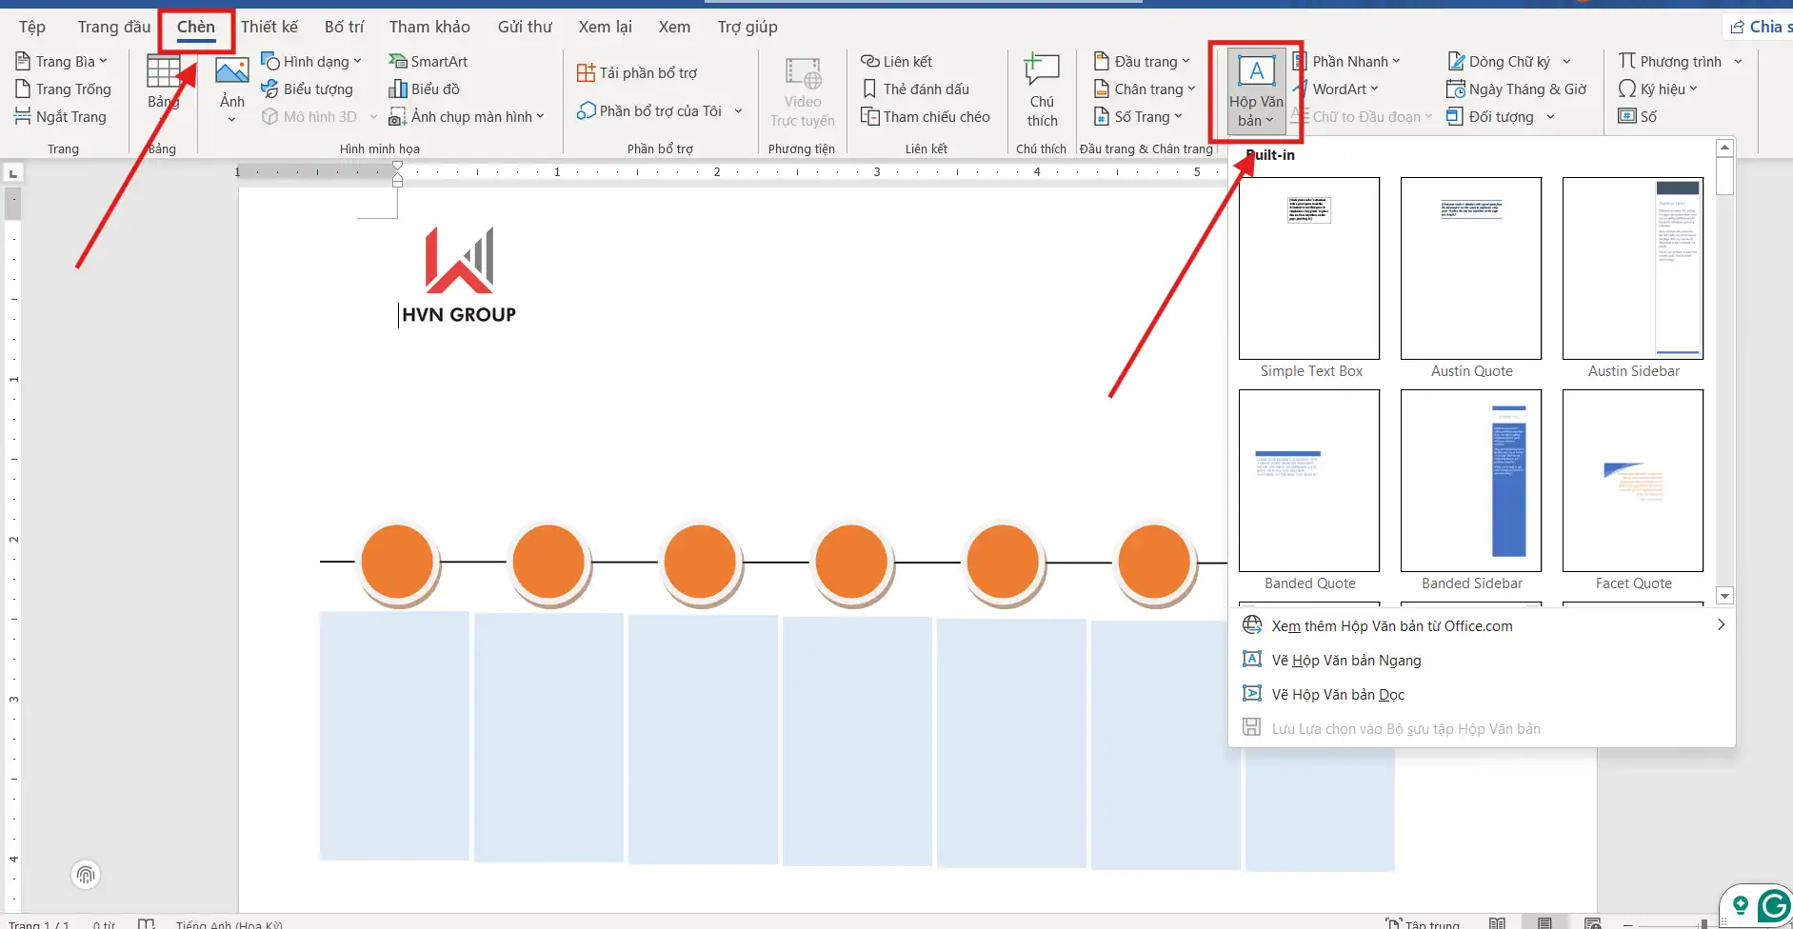
Task: Click the Liên kết link icon
Action: [x=869, y=62]
